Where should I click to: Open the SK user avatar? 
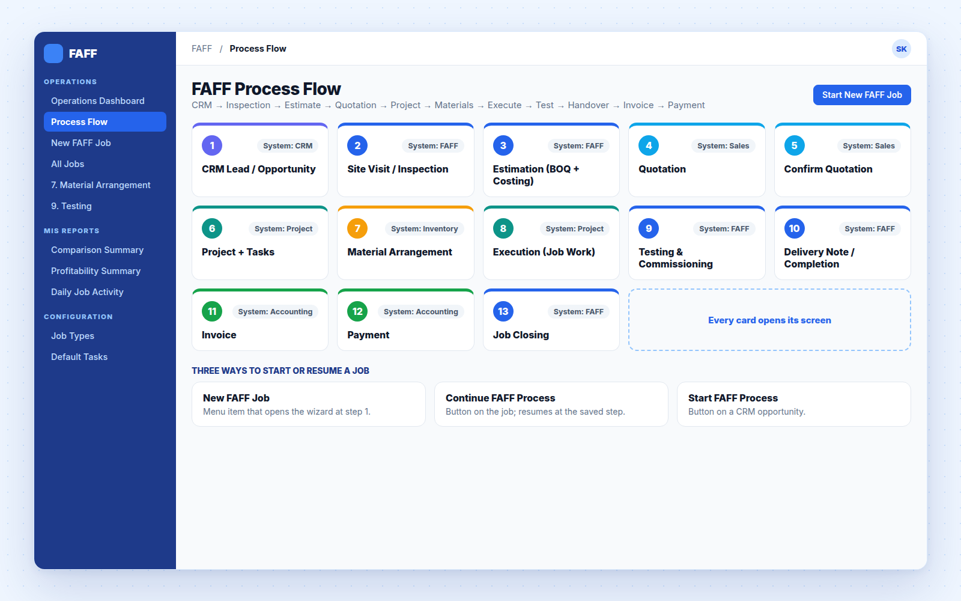point(901,49)
